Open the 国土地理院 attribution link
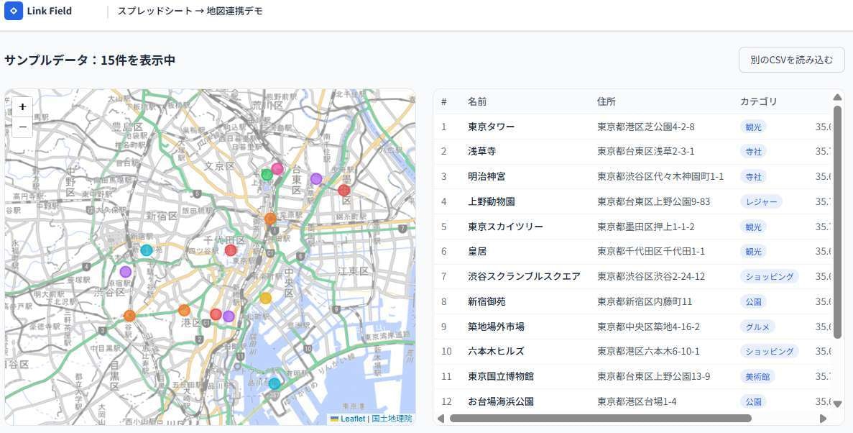This screenshot has width=853, height=433. coord(392,419)
